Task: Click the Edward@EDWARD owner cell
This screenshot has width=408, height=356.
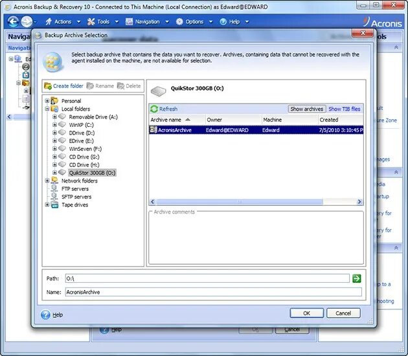Action: (x=227, y=130)
